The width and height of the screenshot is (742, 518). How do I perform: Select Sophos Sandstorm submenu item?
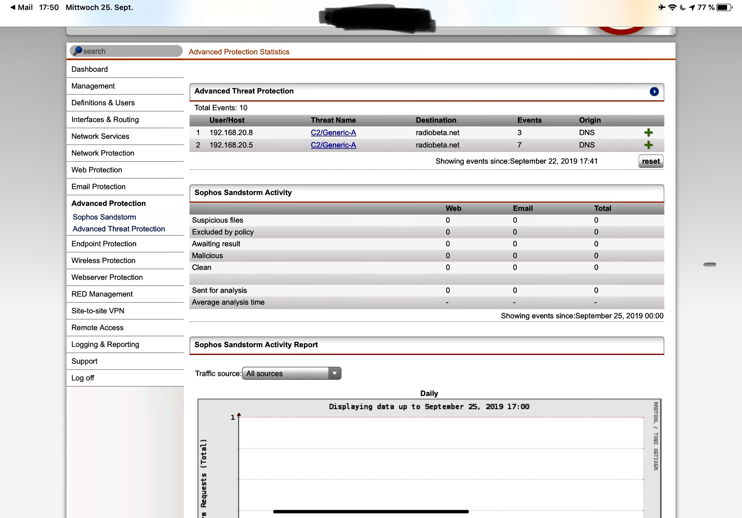104,217
